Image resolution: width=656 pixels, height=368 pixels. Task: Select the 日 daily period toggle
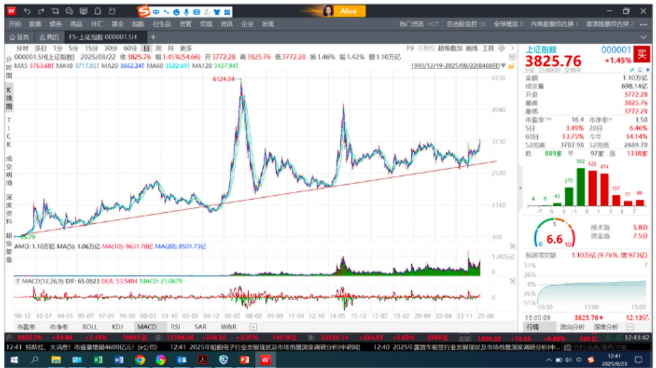click(x=146, y=48)
